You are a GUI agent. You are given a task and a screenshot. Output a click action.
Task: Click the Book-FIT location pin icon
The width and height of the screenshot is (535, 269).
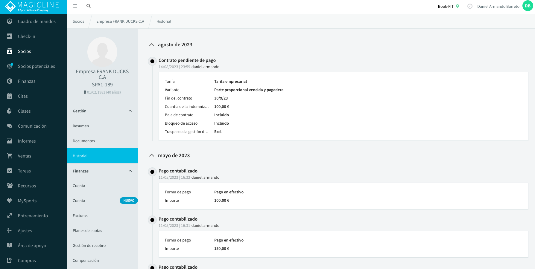tap(458, 6)
